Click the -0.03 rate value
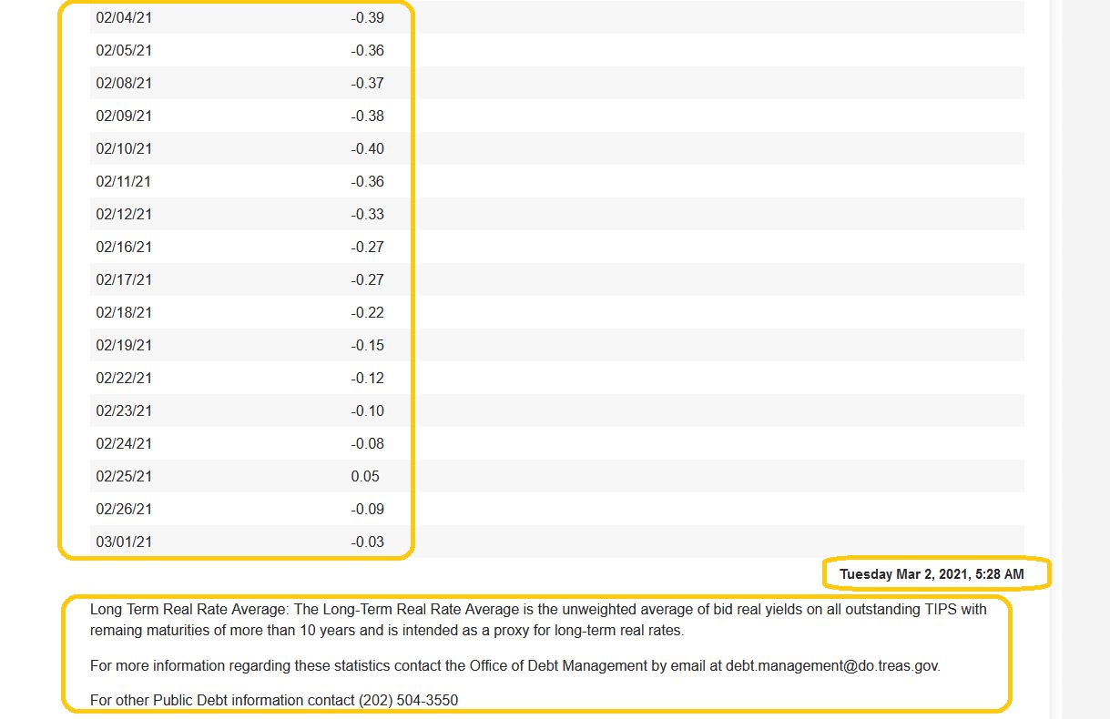The height and width of the screenshot is (719, 1110). (367, 542)
